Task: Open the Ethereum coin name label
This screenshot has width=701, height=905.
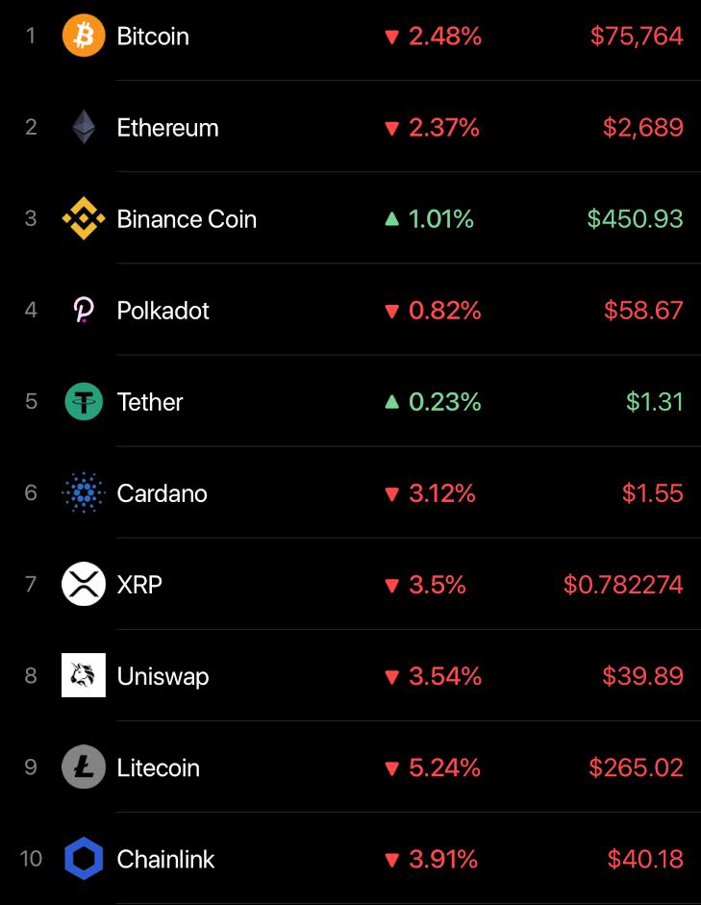Action: click(x=168, y=128)
